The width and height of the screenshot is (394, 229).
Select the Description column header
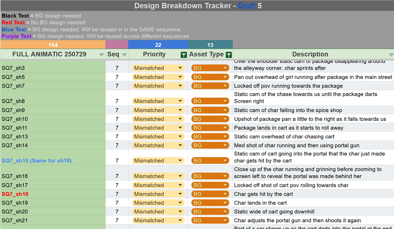point(310,54)
